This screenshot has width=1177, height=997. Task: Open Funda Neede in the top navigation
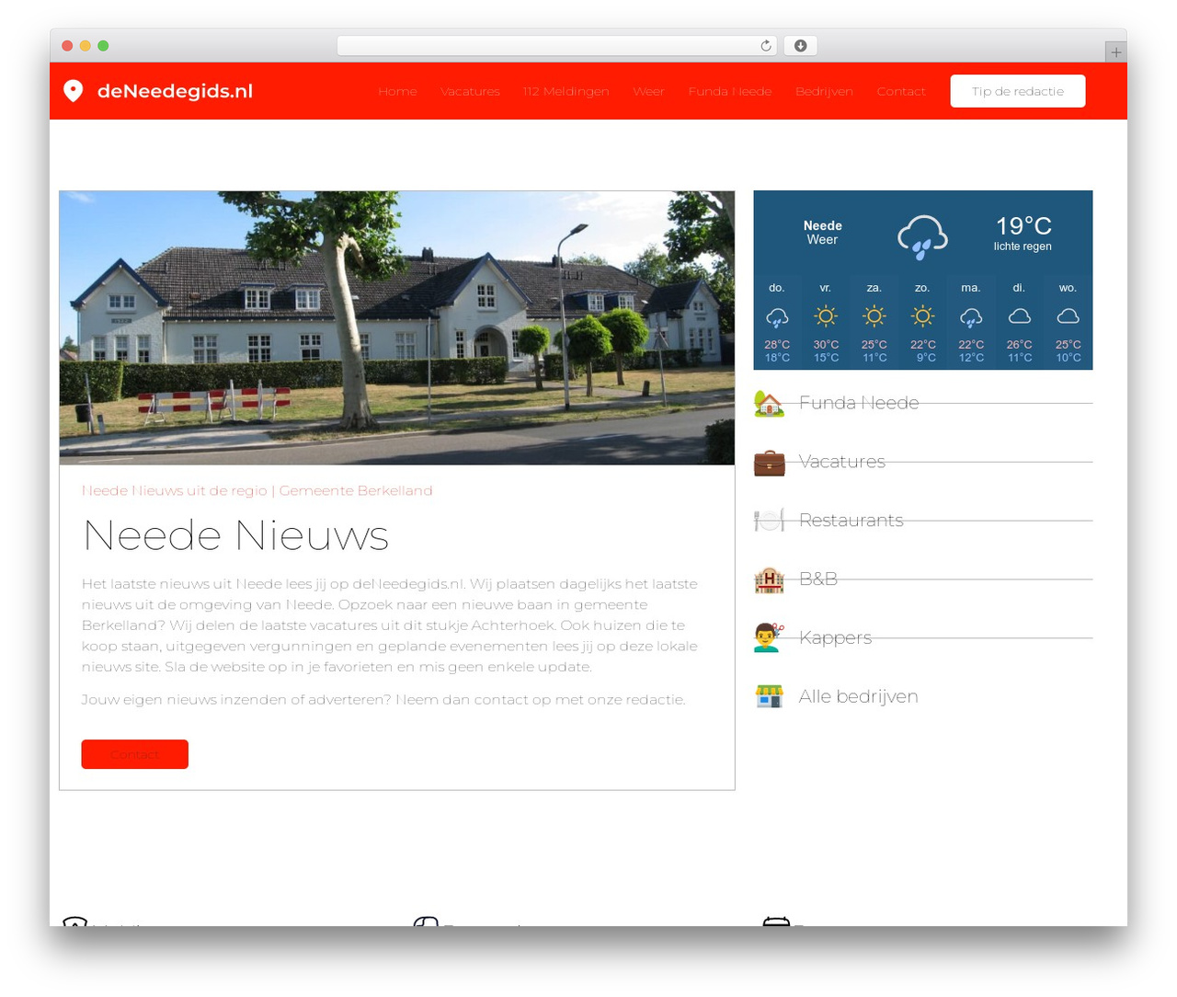tap(730, 91)
